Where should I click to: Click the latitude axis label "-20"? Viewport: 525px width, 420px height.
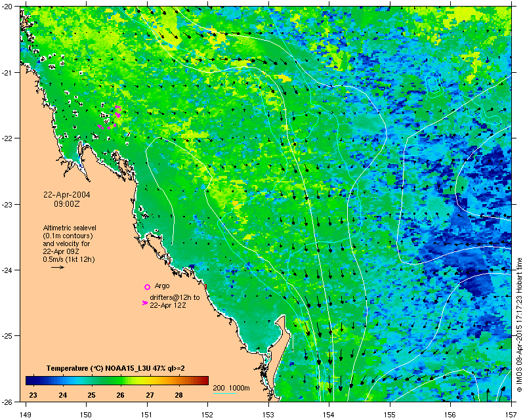(8, 7)
